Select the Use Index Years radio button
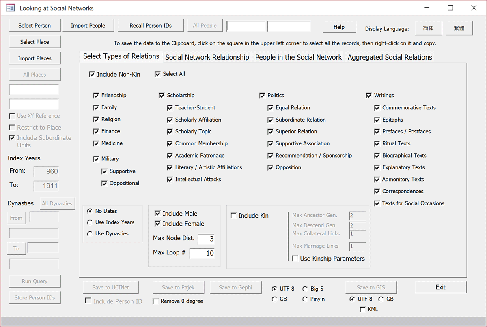 pos(90,222)
